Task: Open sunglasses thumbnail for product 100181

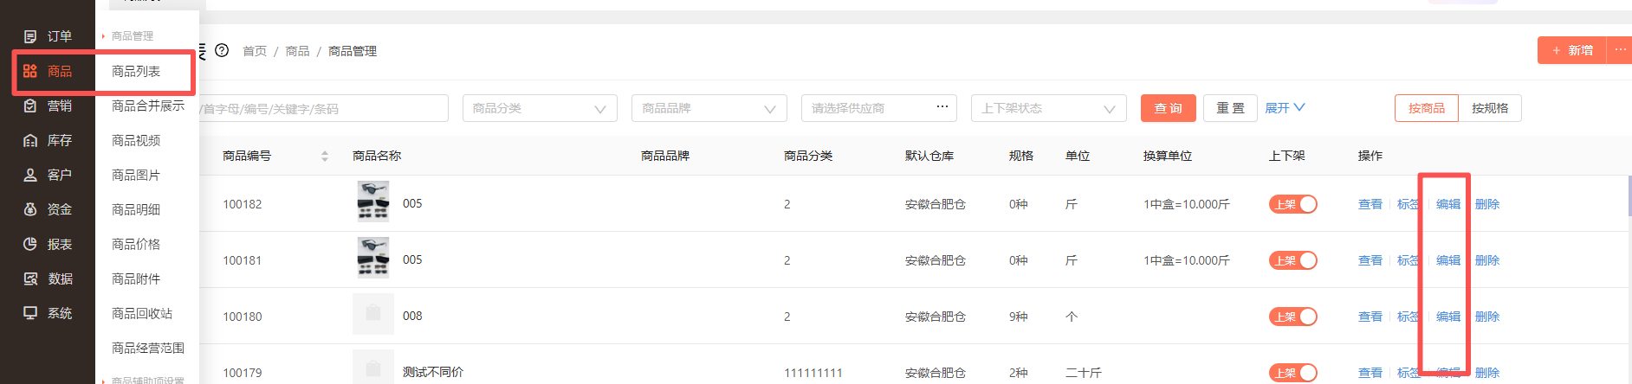Action: click(x=373, y=258)
